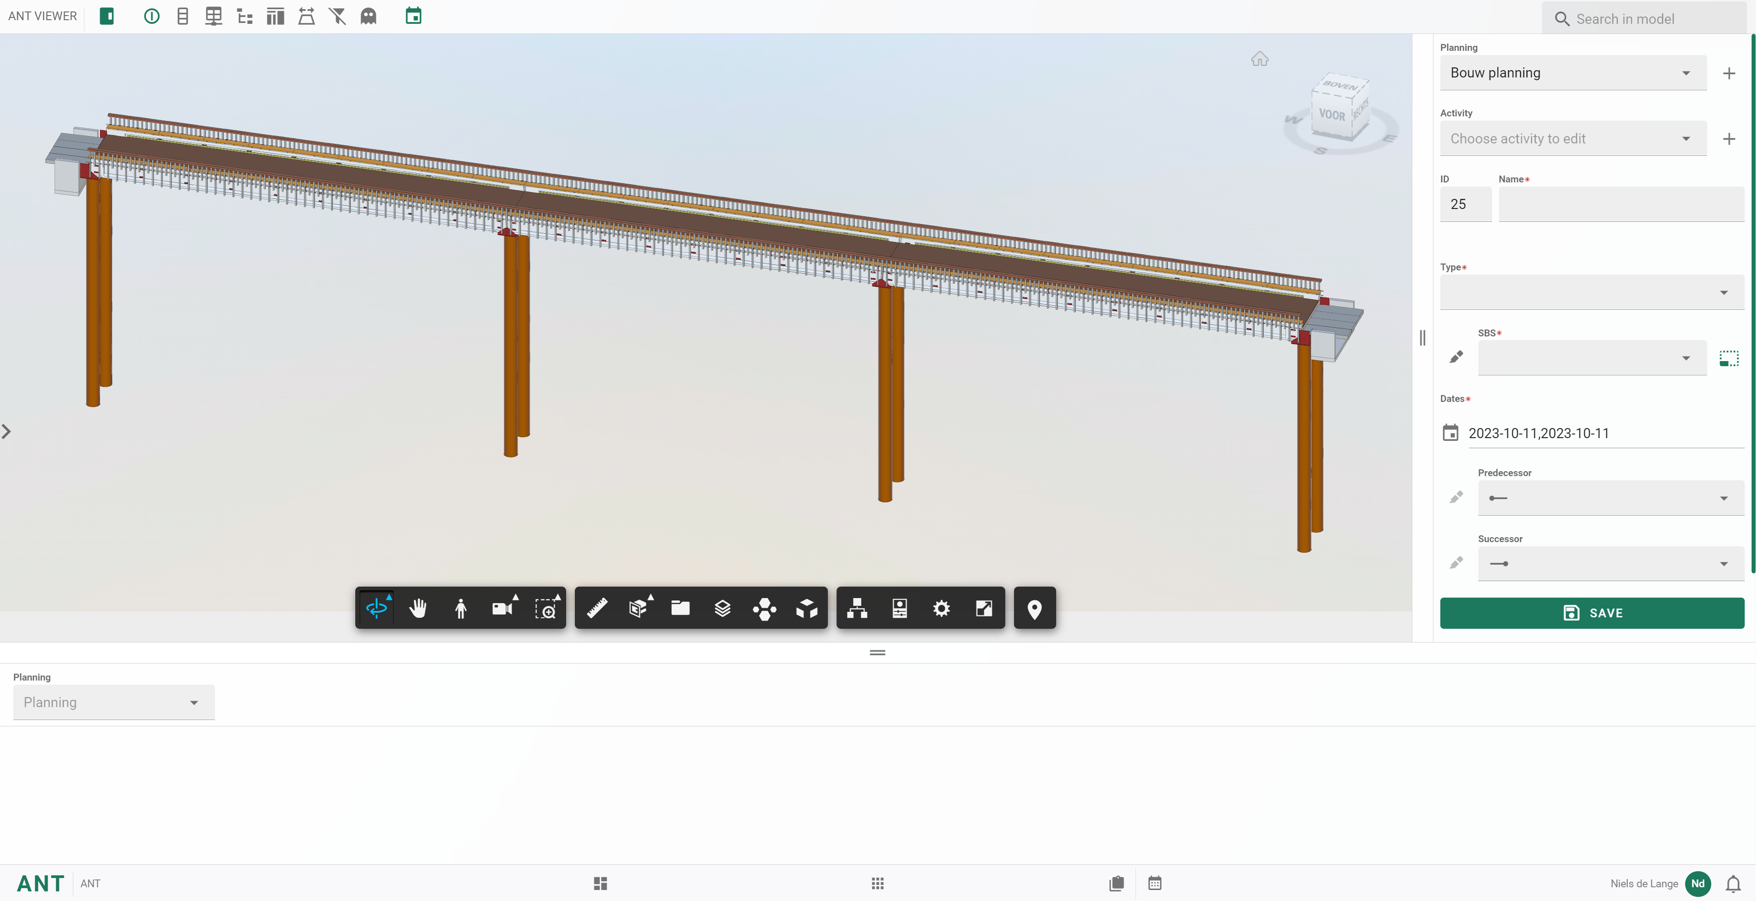This screenshot has height=901, width=1758.
Task: Toggle the ghost mode icon
Action: 369,16
